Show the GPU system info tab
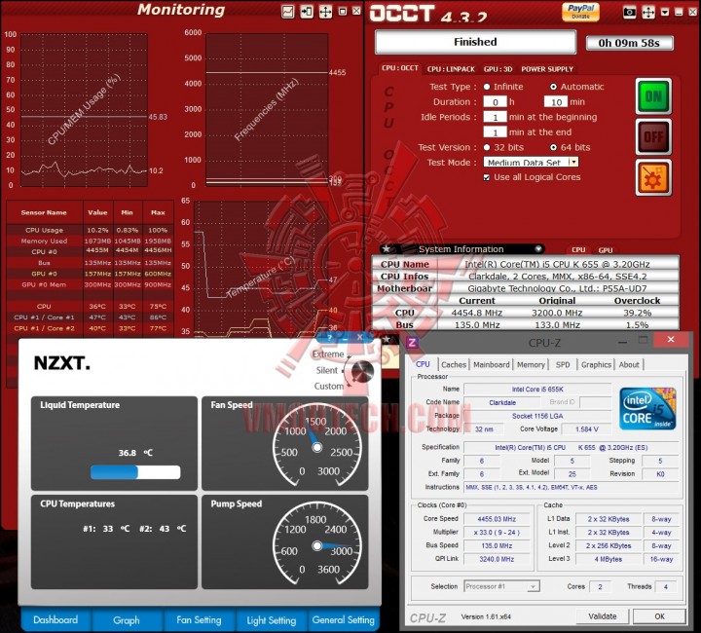 coord(606,250)
